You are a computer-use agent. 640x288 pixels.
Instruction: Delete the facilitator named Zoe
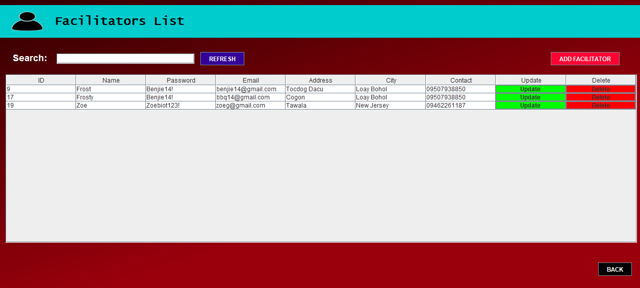[600, 106]
